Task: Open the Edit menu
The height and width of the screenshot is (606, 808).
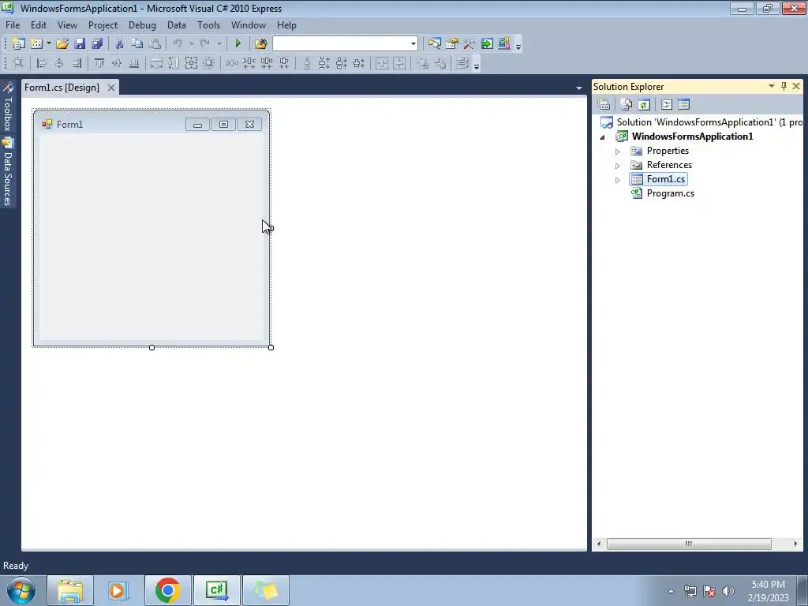Action: [39, 25]
